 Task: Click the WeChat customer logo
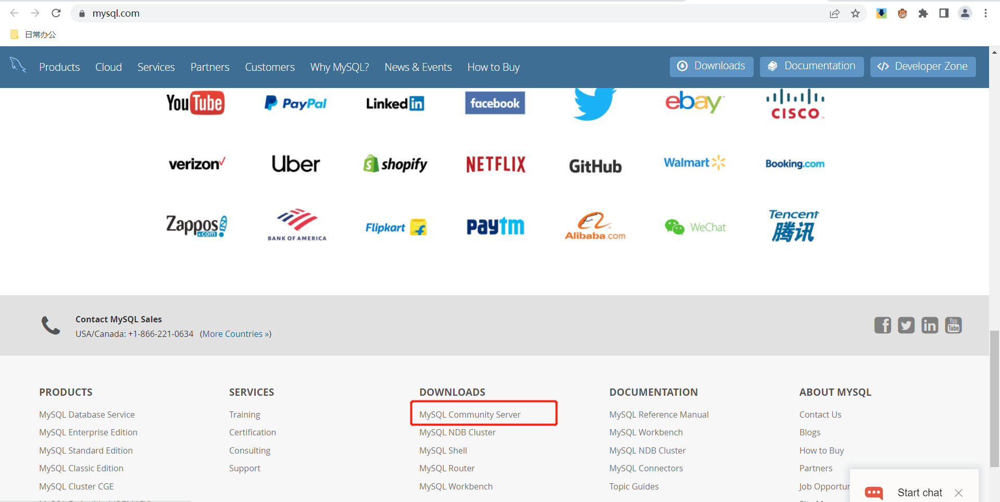695,227
